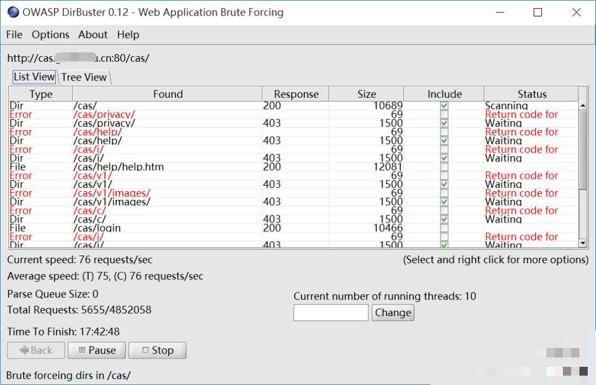Click 200 response of /cas/login row

coord(272,227)
